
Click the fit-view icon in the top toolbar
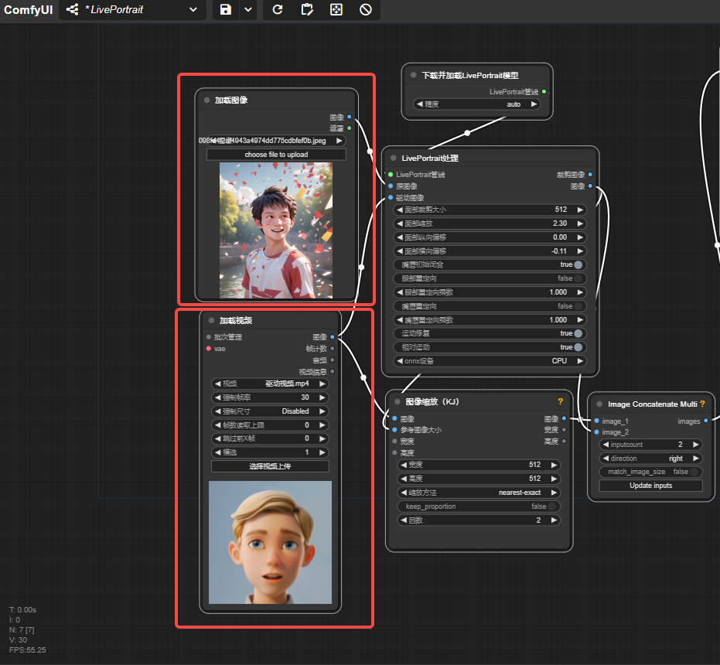336,9
